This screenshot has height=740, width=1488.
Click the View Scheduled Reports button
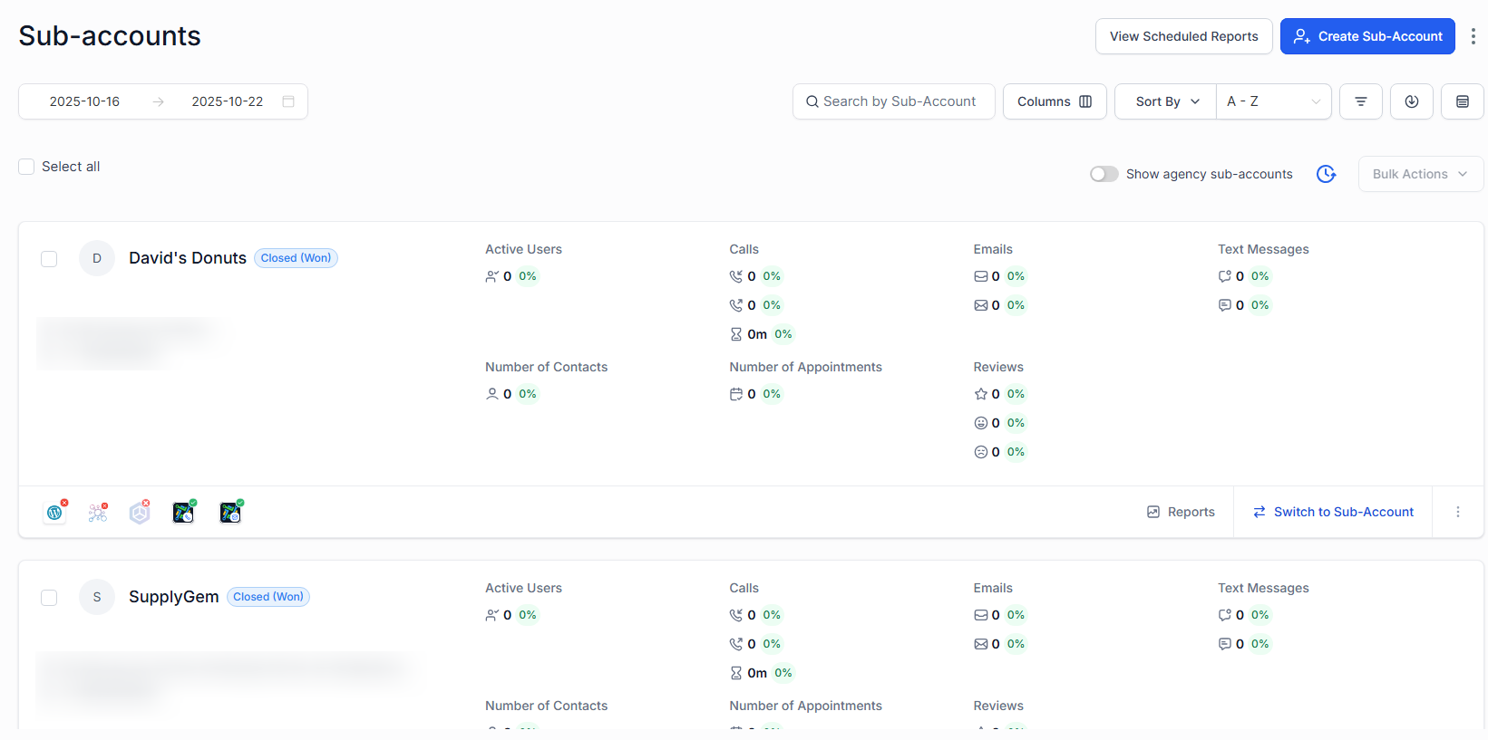[x=1183, y=36]
